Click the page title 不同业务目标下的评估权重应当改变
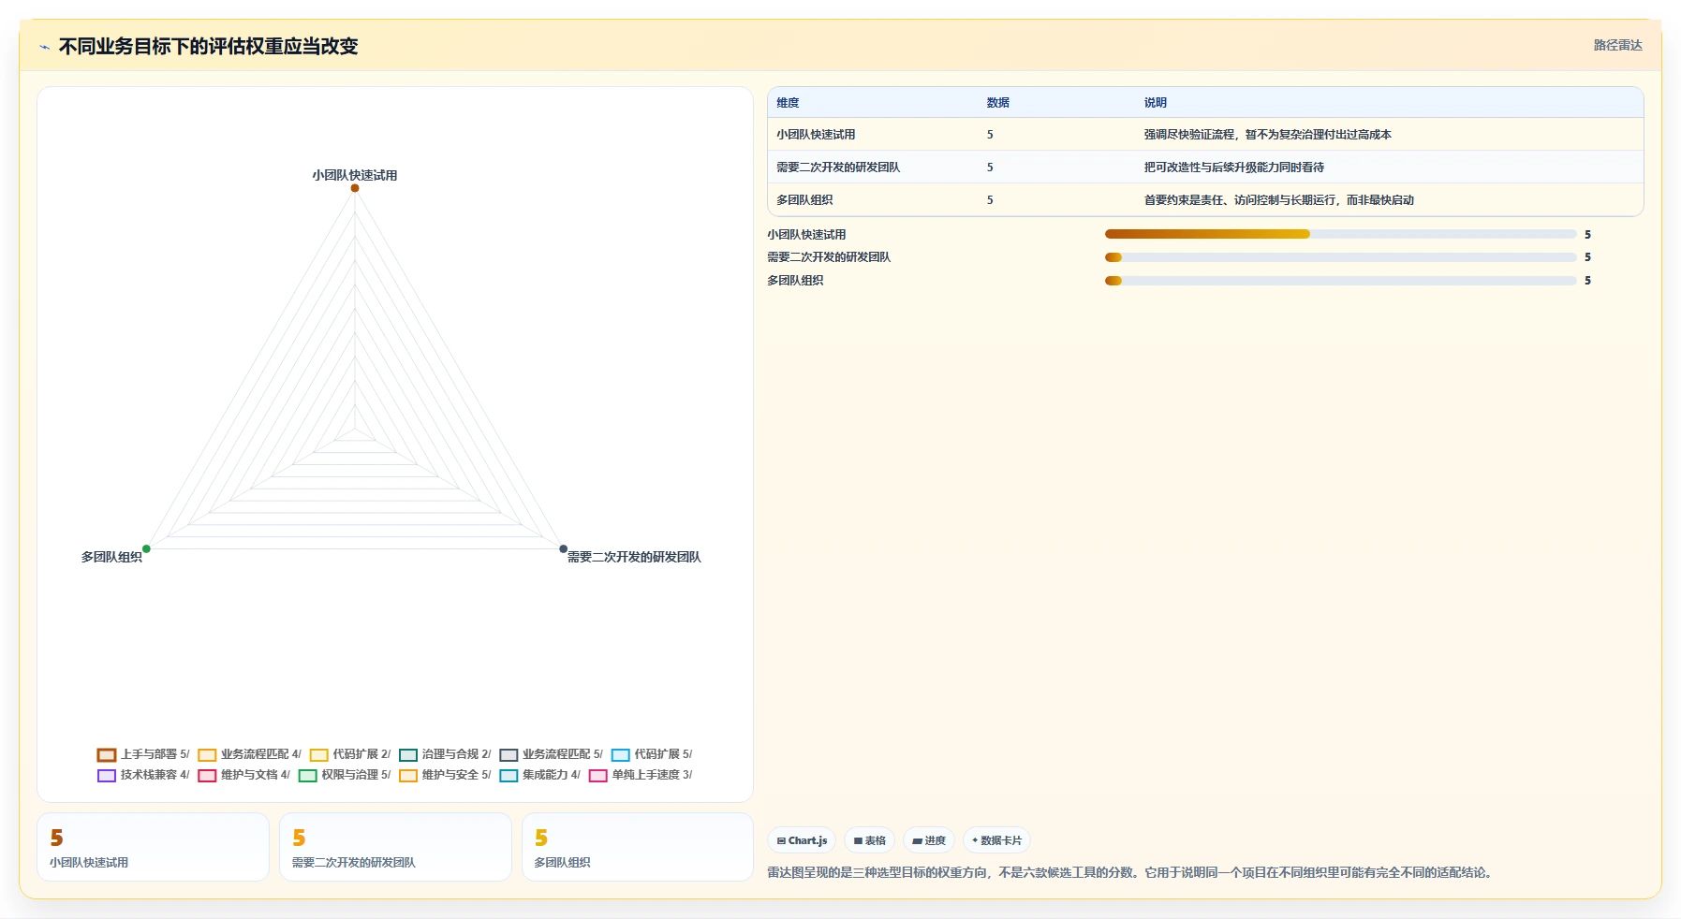Image resolution: width=1681 pixels, height=919 pixels. pos(209,47)
